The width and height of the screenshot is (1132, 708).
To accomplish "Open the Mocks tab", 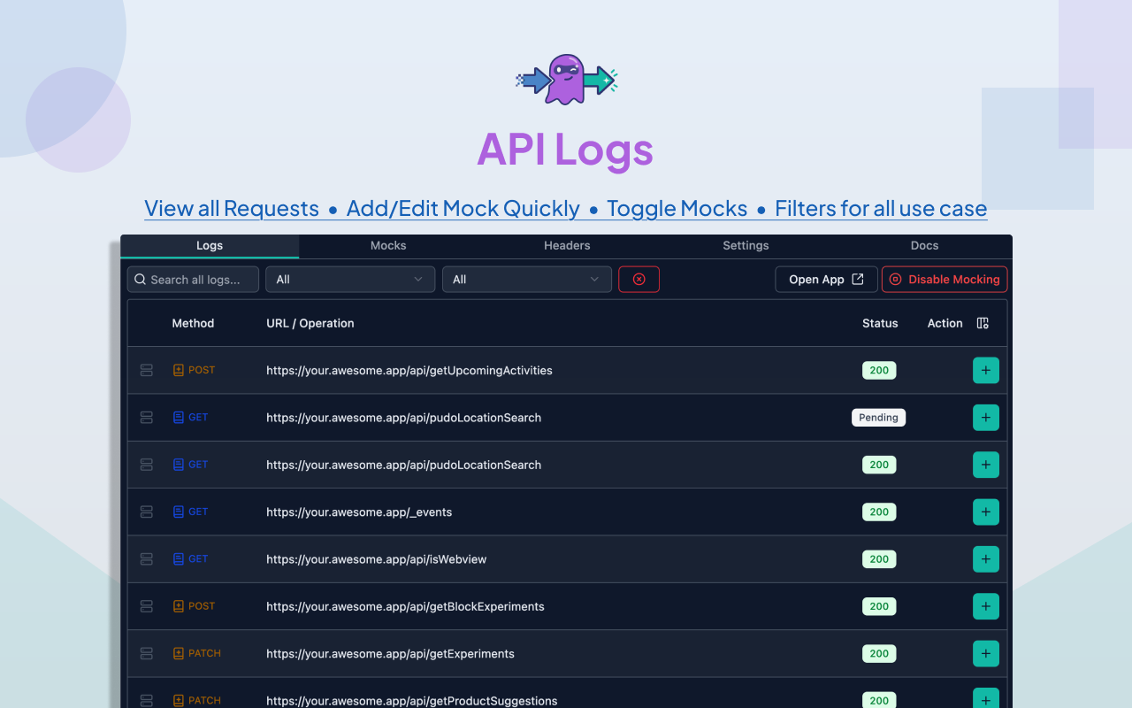I will coord(388,246).
